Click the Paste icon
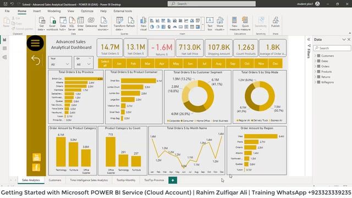352x198 pixels. click(6, 23)
